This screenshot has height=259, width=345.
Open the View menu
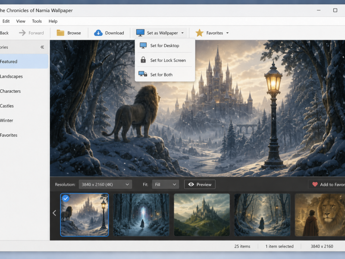click(21, 21)
